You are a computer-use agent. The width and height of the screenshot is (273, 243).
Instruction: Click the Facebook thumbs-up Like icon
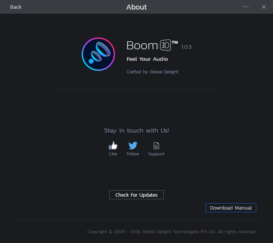113,146
